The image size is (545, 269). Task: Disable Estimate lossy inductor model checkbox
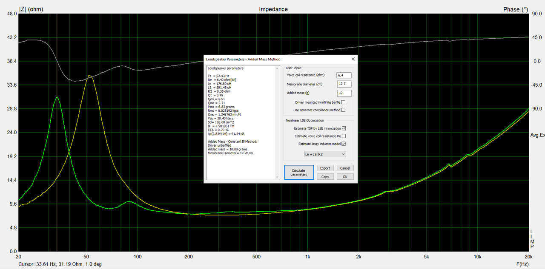point(344,144)
